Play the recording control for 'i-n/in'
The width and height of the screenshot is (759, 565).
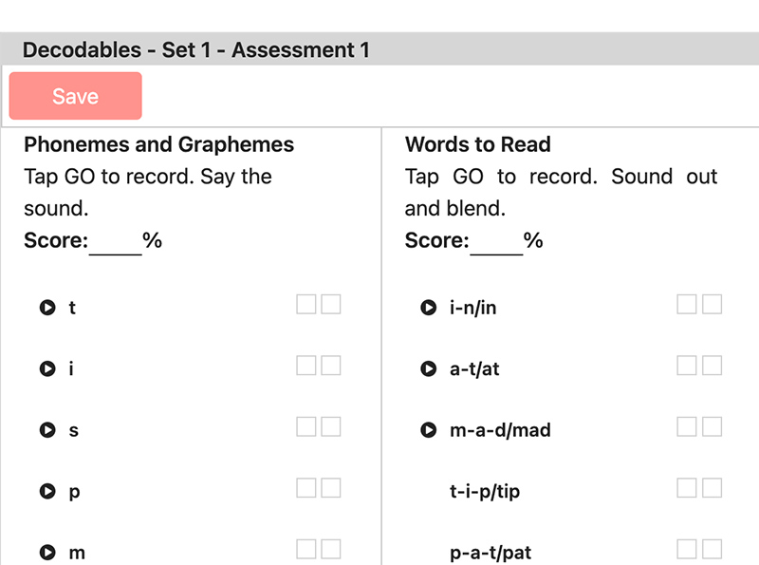429,306
